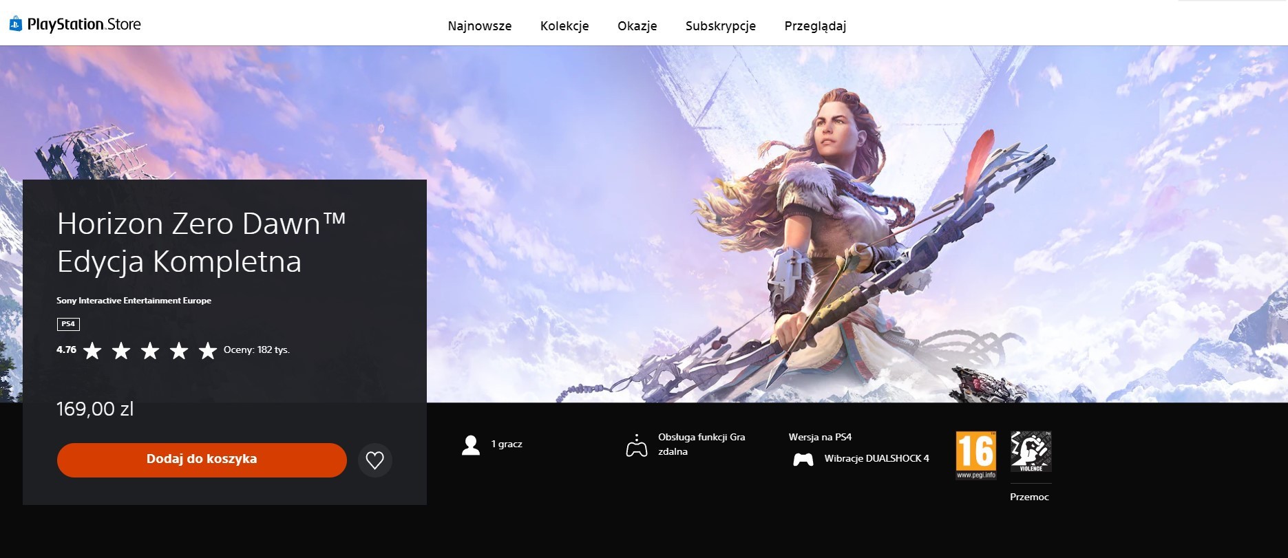The width and height of the screenshot is (1288, 558).
Task: Click the fourth rating star
Action: click(179, 351)
